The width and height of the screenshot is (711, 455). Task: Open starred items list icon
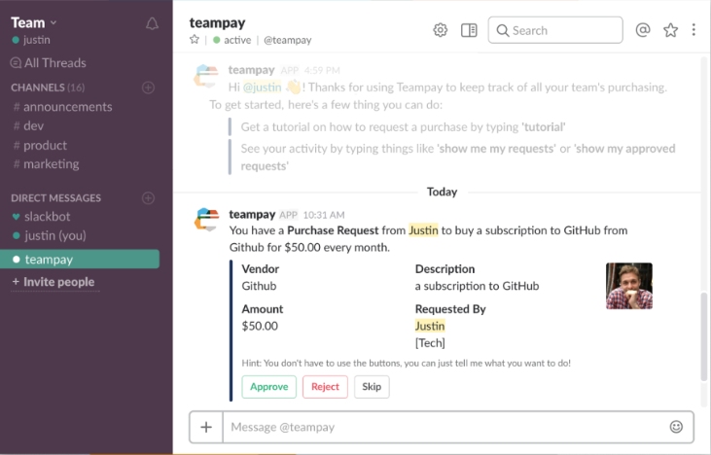[x=670, y=30]
